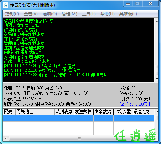Open the 选项(O) menu
This screenshot has width=161, height=144.
pos(50,14)
